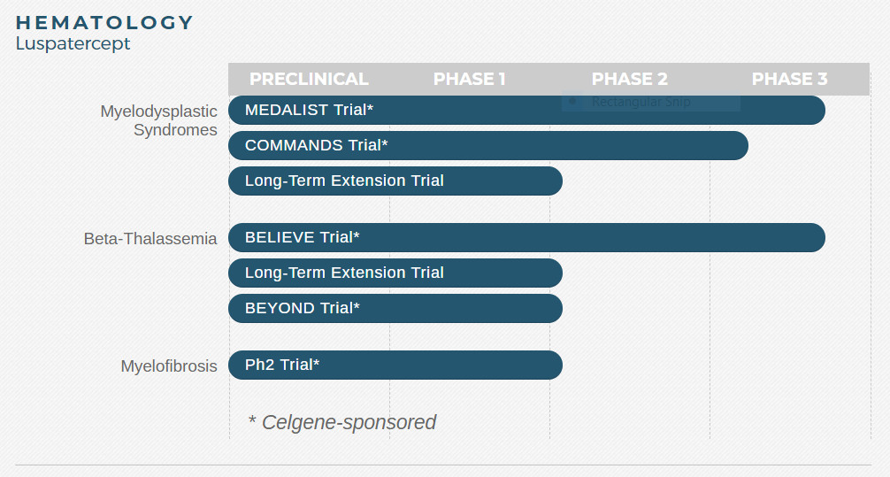This screenshot has height=477, width=890.
Task: Select the Beta-Thalassemia row label
Action: coord(150,238)
